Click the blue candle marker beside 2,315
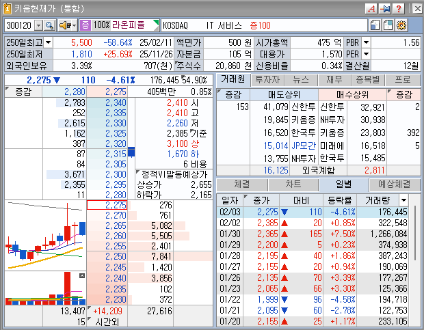The image size is (424, 330). point(131,152)
